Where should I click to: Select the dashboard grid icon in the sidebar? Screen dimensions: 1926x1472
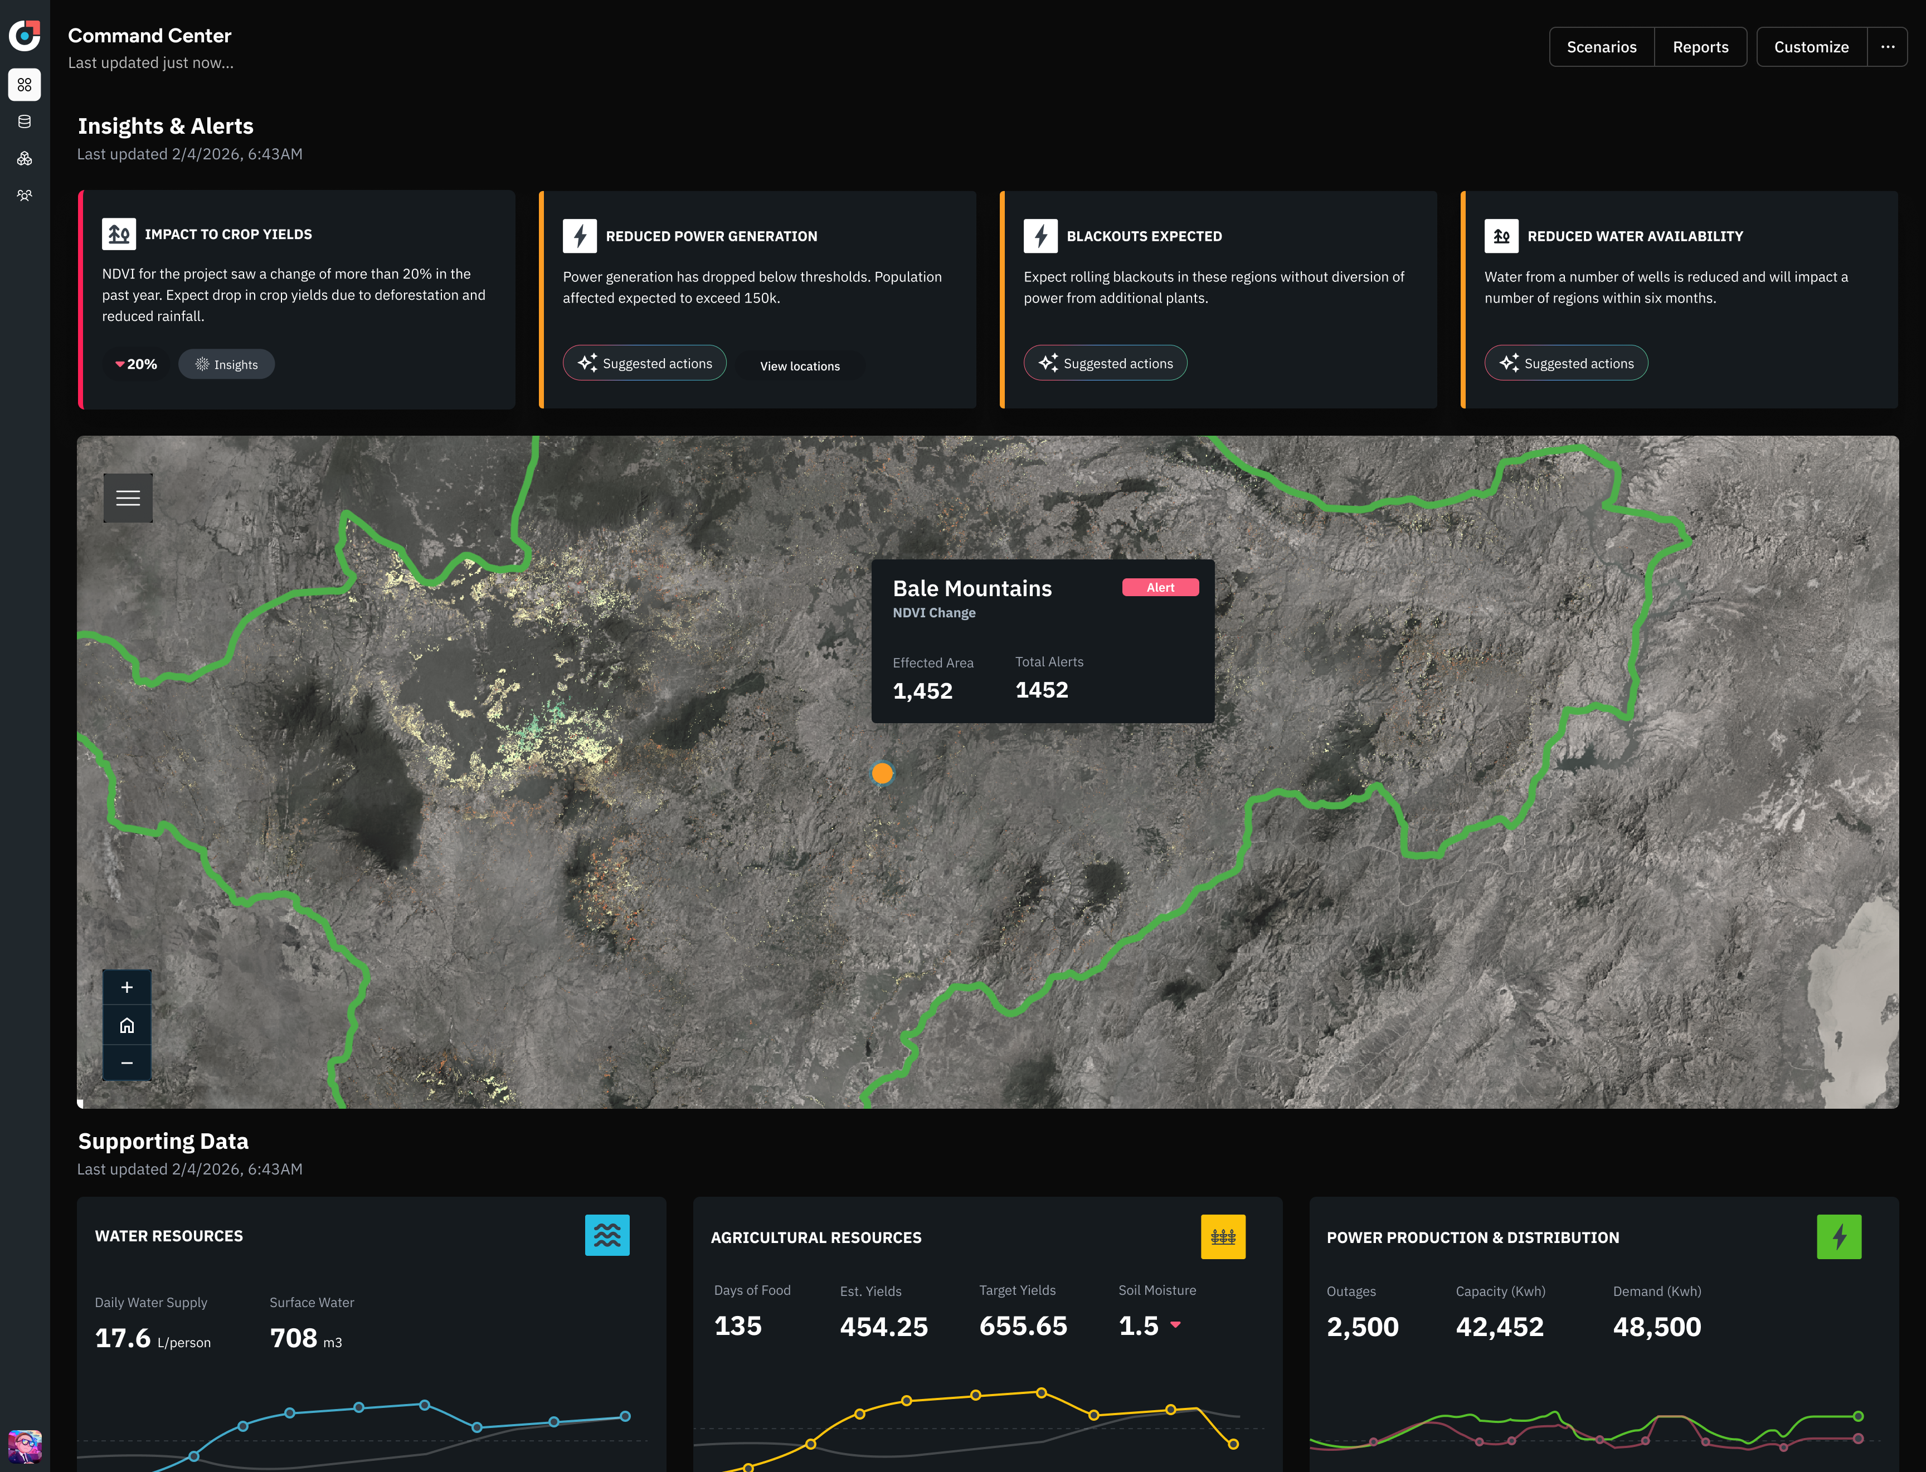tap(25, 85)
